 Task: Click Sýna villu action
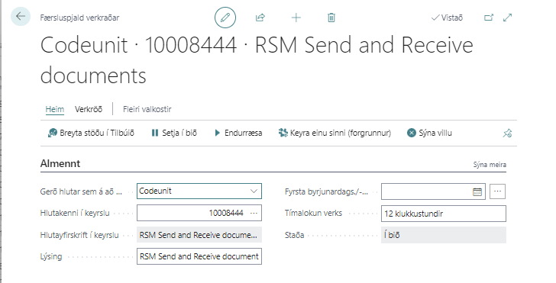(429, 133)
